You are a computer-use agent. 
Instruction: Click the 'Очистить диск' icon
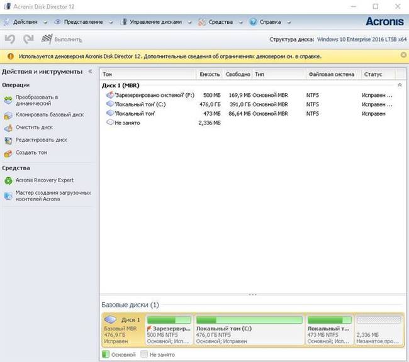[x=8, y=128]
